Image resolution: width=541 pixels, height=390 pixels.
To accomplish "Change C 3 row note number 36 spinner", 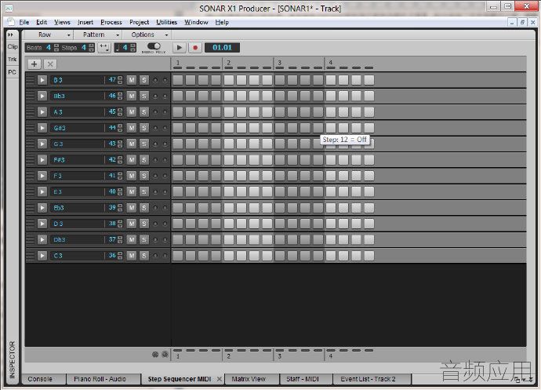I will pos(120,256).
